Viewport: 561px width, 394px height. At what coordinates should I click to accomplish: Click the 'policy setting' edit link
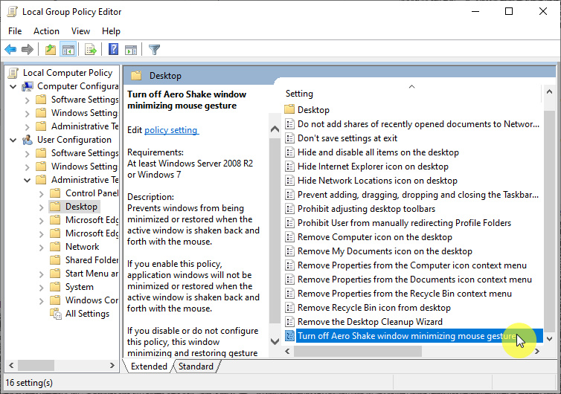tap(170, 130)
